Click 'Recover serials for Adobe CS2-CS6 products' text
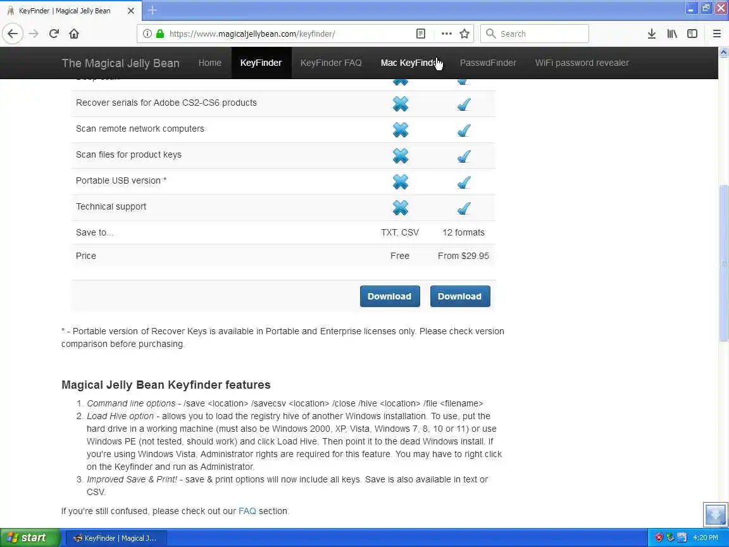This screenshot has width=729, height=547. (166, 103)
